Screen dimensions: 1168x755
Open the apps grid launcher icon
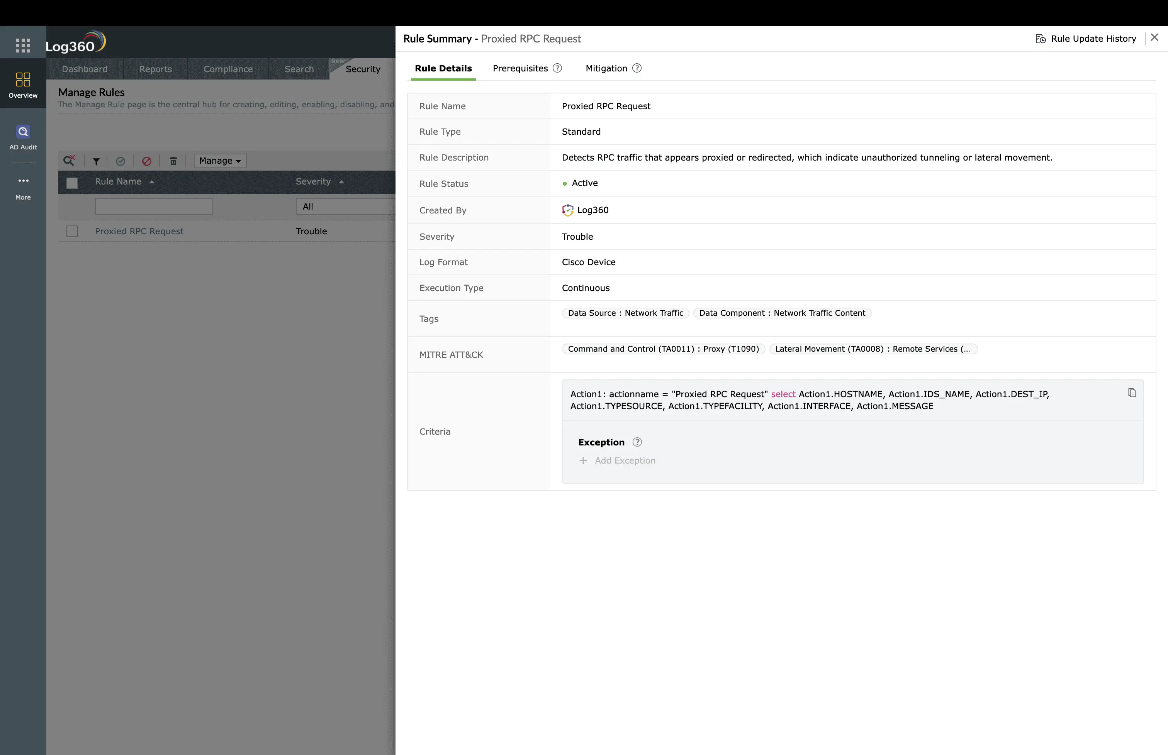click(x=23, y=45)
